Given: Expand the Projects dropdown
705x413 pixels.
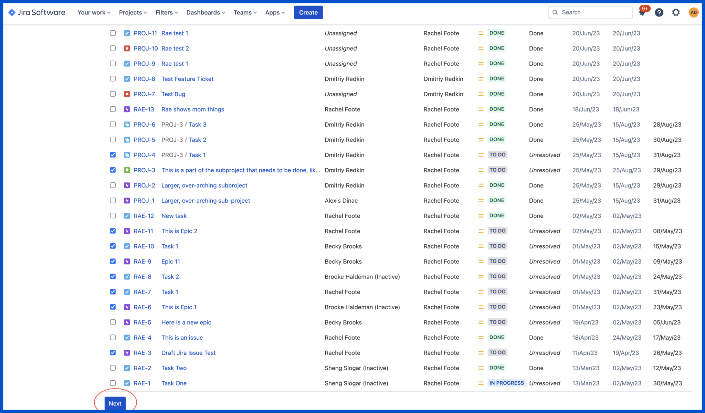Looking at the screenshot, I should [132, 12].
